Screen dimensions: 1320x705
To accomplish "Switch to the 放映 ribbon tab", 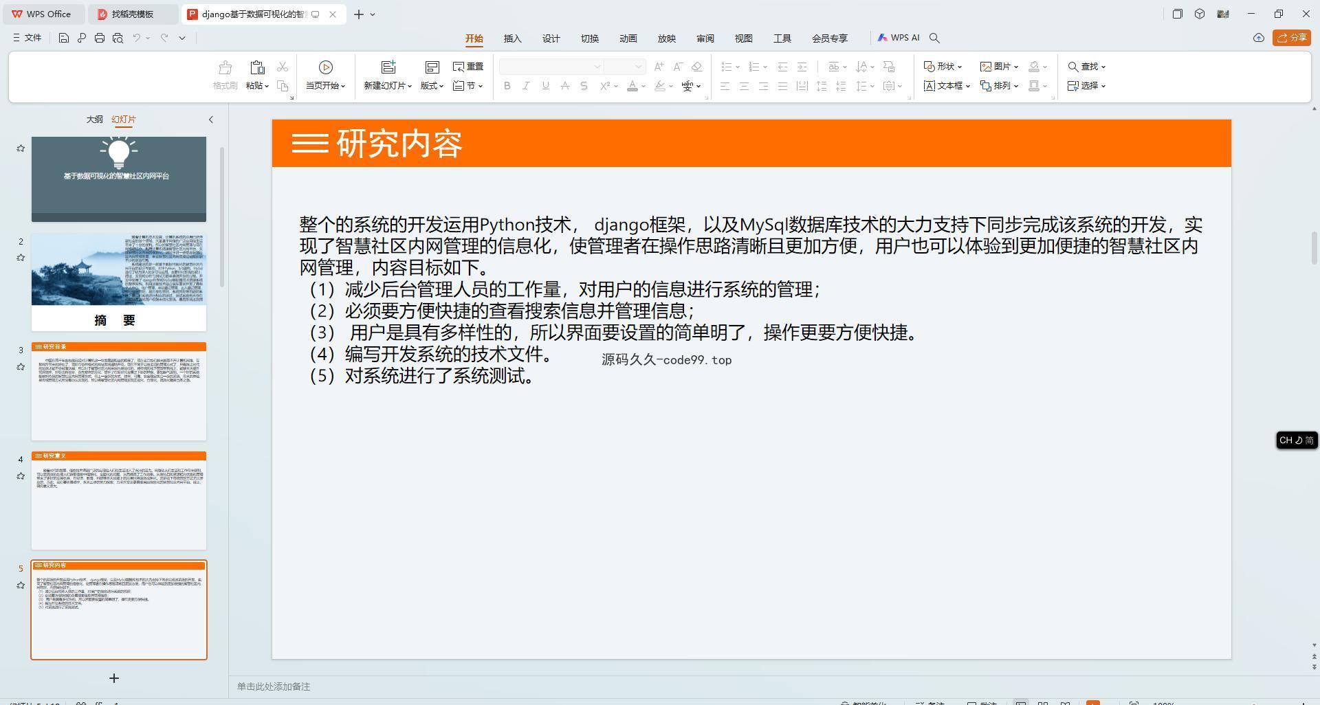I will [666, 38].
